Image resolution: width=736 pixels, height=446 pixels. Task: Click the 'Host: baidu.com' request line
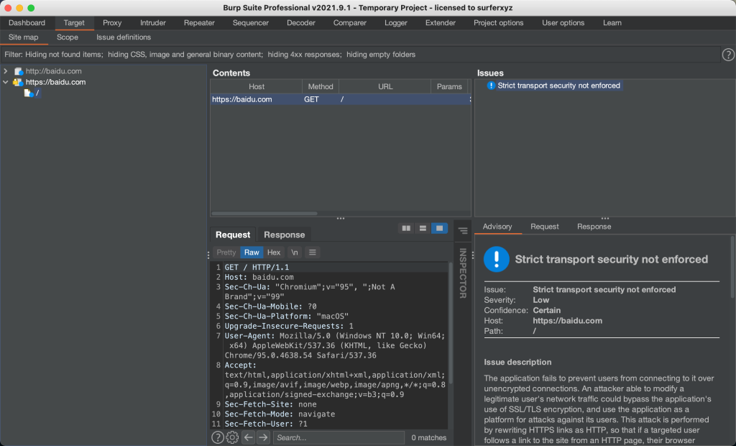point(259,277)
